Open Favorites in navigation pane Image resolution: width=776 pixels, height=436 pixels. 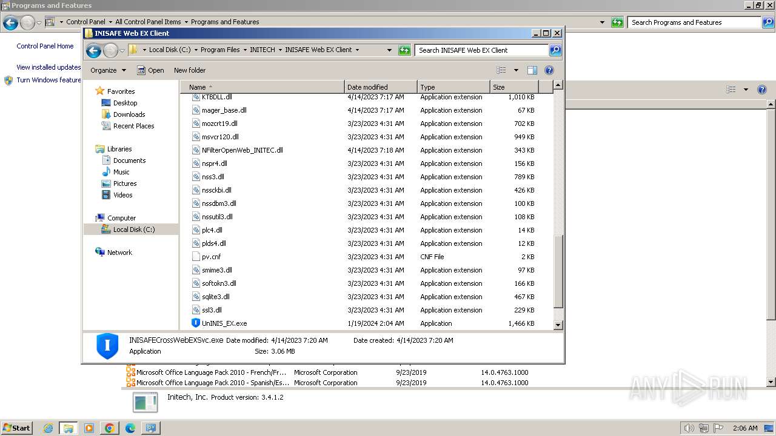click(121, 91)
